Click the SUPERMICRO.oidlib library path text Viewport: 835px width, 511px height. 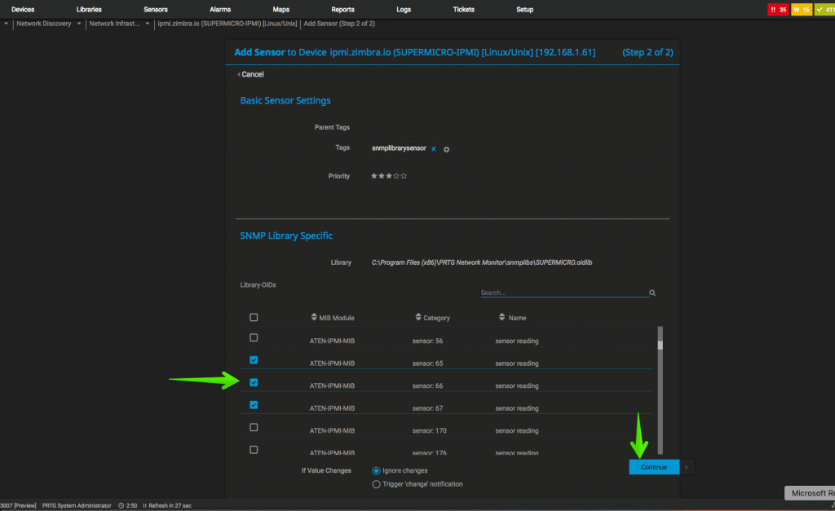[x=482, y=262]
